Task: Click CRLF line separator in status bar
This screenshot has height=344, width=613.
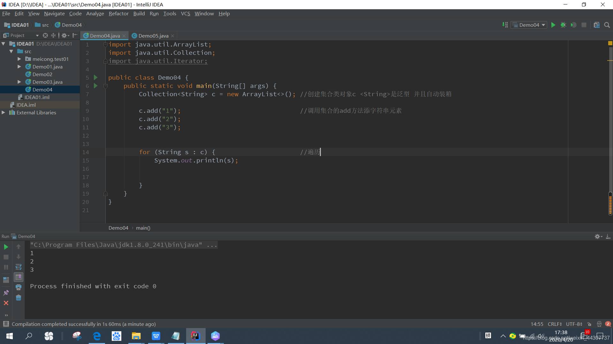Action: pyautogui.click(x=555, y=324)
